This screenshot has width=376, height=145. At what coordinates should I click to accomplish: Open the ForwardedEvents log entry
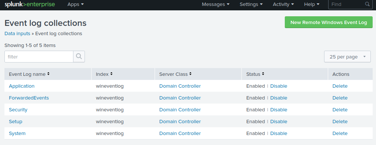(x=29, y=98)
